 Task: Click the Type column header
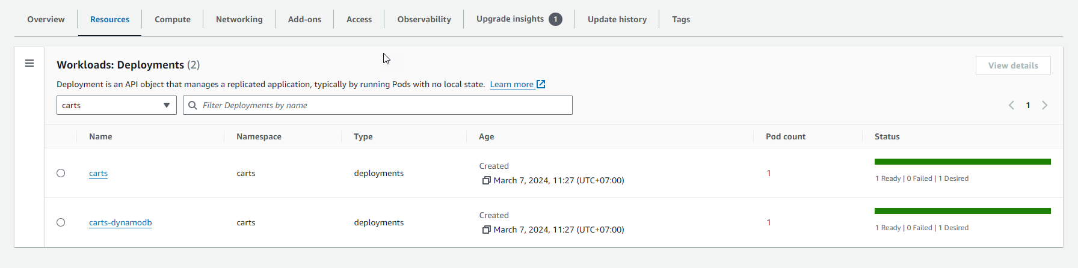363,136
